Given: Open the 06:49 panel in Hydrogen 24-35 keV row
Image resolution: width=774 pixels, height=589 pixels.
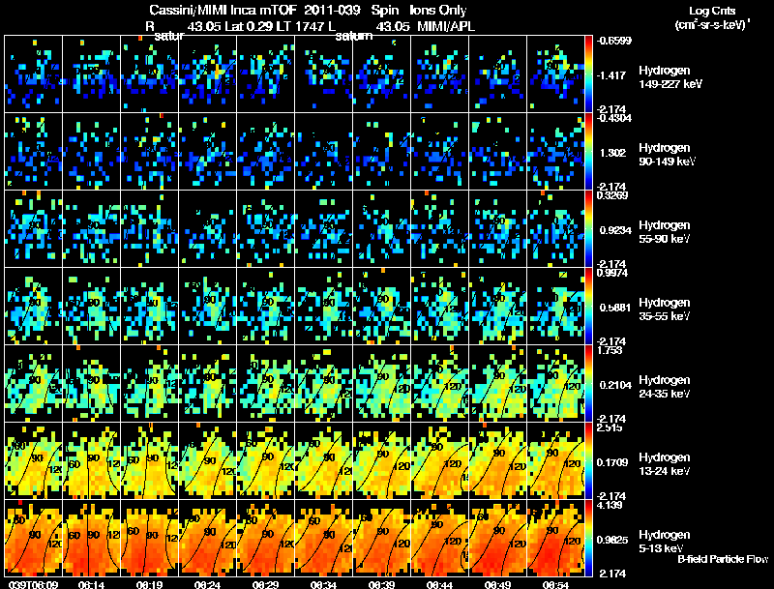Looking at the screenshot, I should pos(497,383).
